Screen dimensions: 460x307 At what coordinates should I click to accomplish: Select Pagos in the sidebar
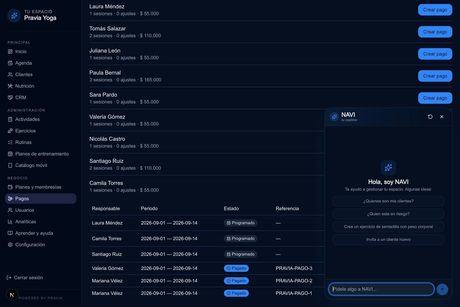coord(41,199)
